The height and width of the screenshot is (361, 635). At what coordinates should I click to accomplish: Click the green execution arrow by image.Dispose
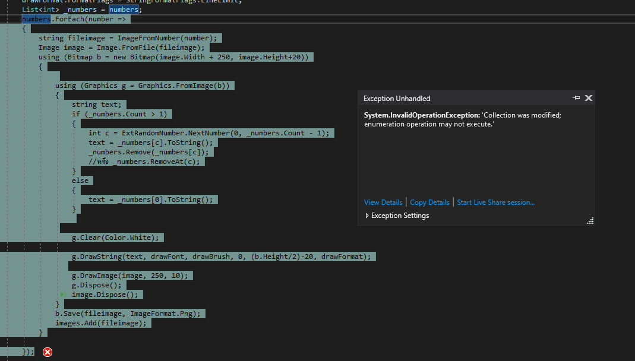click(64, 294)
